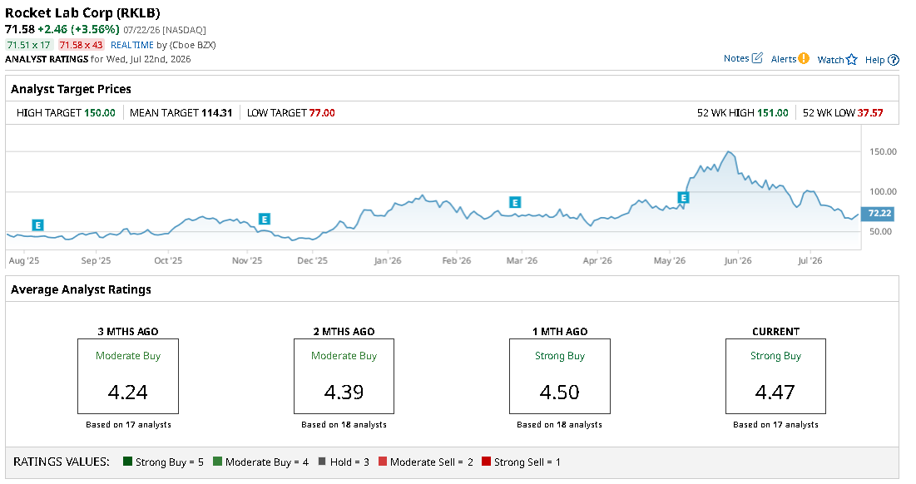Click the HIGH TARGET 150.00 value
This screenshot has width=916, height=484.
pyautogui.click(x=100, y=112)
